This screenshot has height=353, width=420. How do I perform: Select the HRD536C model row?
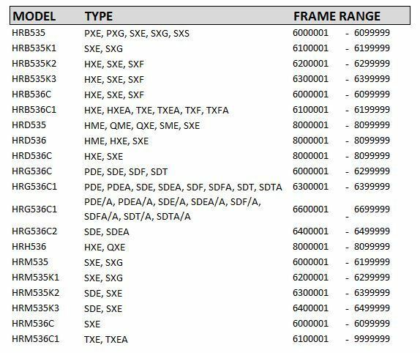(x=201, y=156)
